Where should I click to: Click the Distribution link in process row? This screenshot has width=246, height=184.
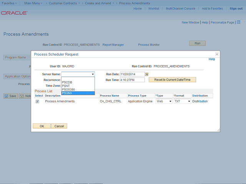click(200, 101)
